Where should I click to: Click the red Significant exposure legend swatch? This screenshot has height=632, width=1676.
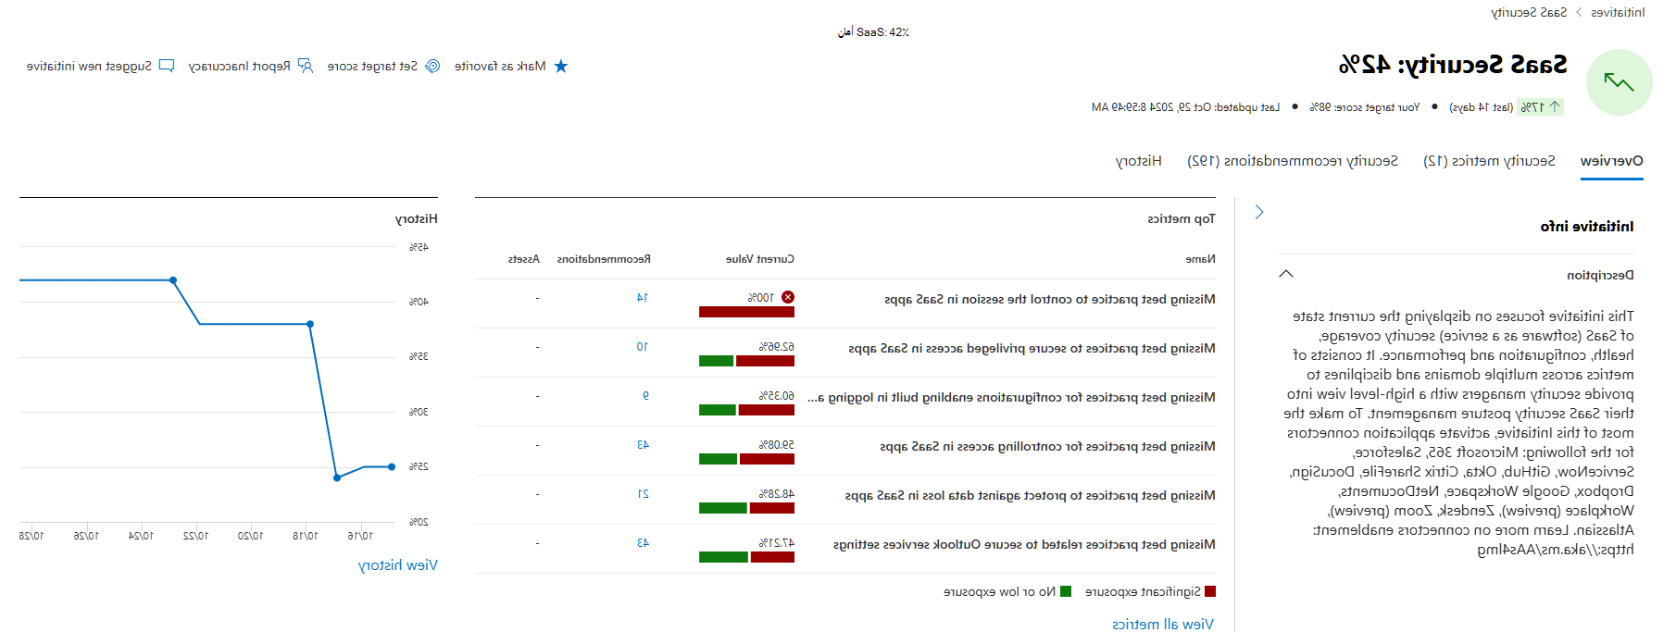1210,591
